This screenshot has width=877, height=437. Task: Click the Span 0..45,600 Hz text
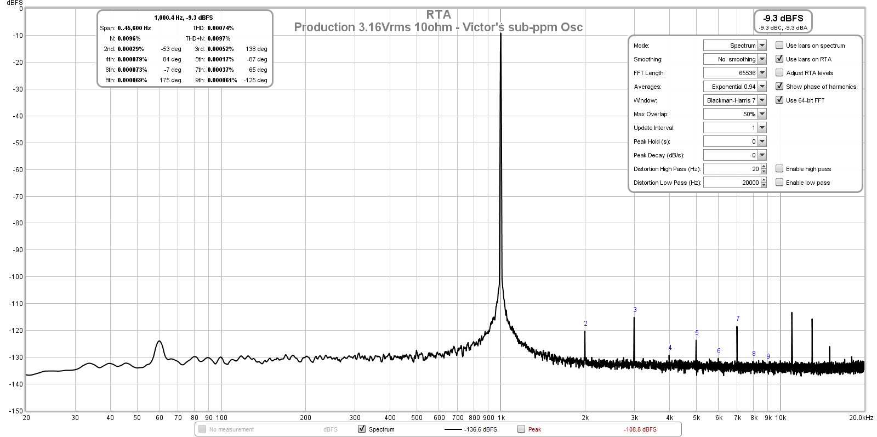coord(126,28)
